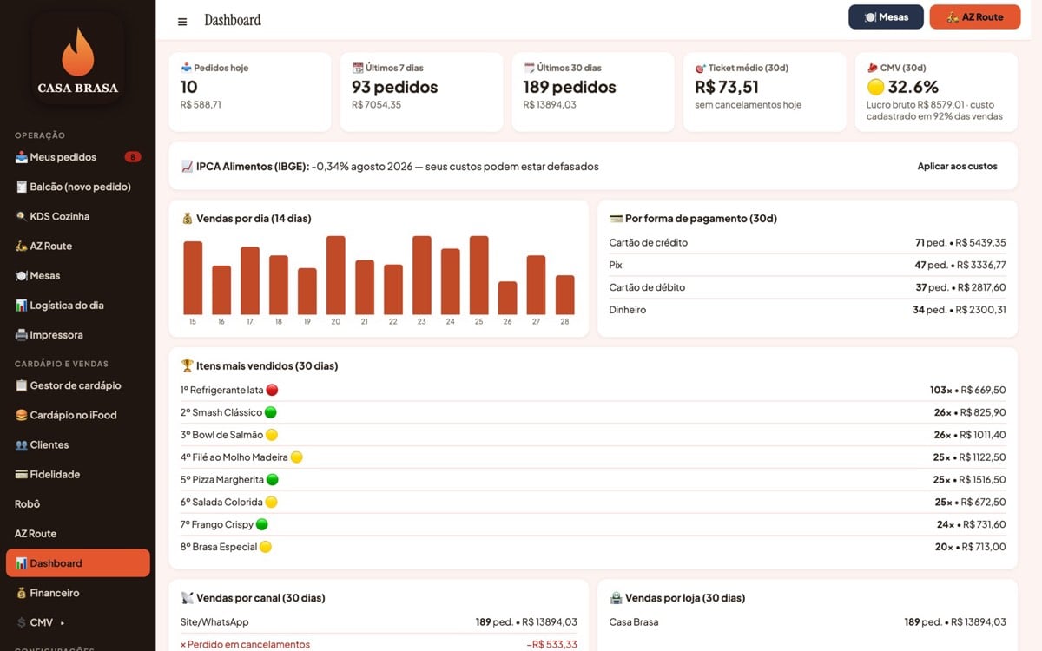Click the Site/WhatsApp channel row
Viewport: 1042px width, 651px height.
coord(379,622)
